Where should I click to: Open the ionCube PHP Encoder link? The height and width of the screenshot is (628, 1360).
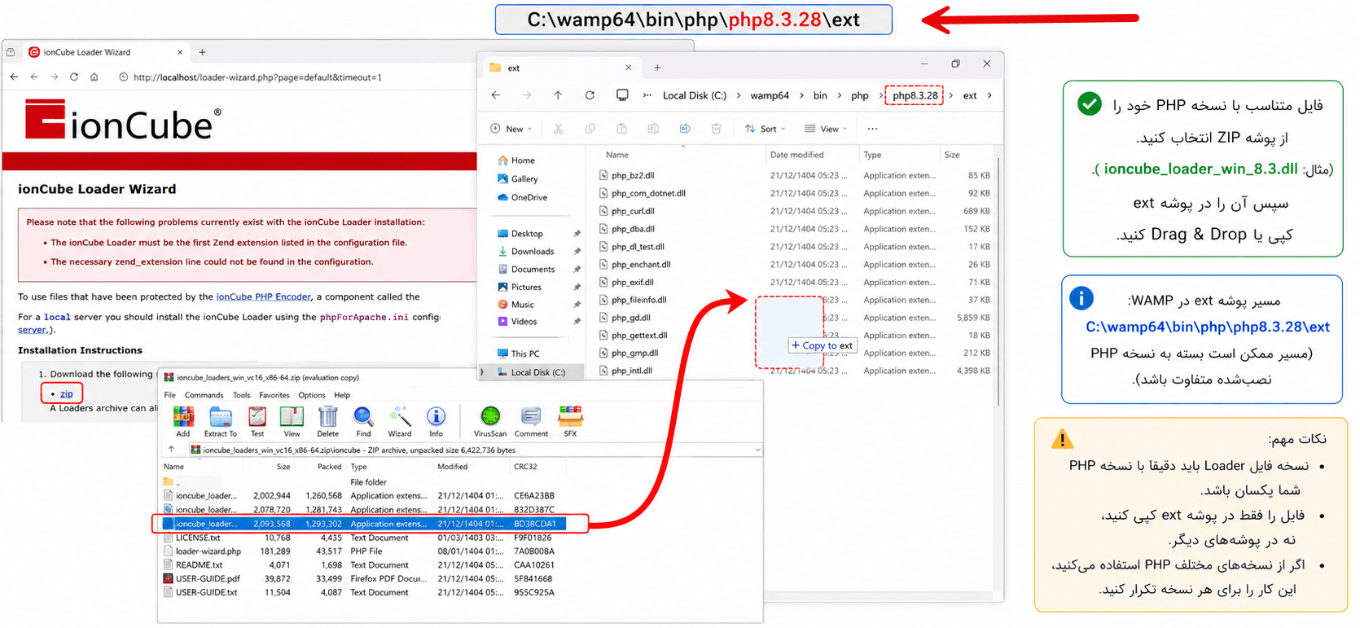coord(264,296)
